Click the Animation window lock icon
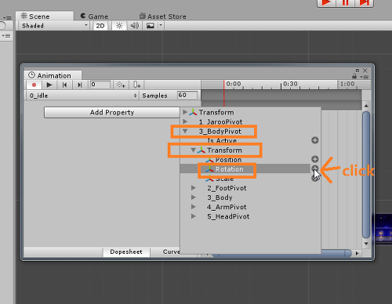The image size is (392, 304). [x=354, y=76]
